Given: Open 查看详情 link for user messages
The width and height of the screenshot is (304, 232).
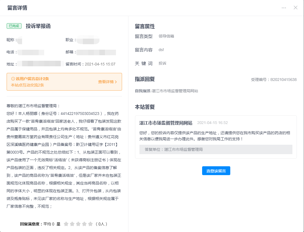Looking at the screenshot, I should coord(107,82).
